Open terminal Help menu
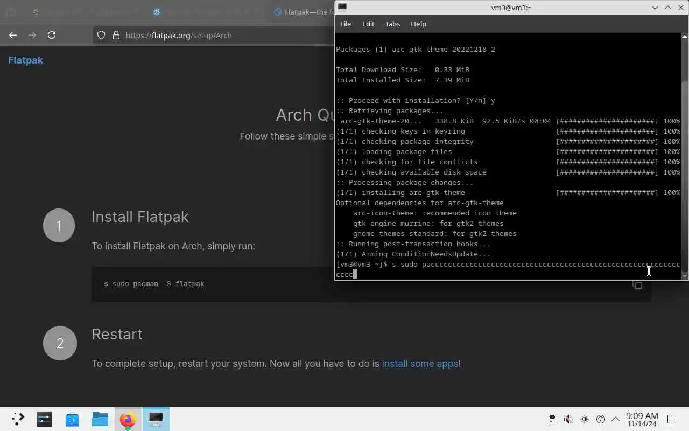The image size is (689, 431). point(418,24)
